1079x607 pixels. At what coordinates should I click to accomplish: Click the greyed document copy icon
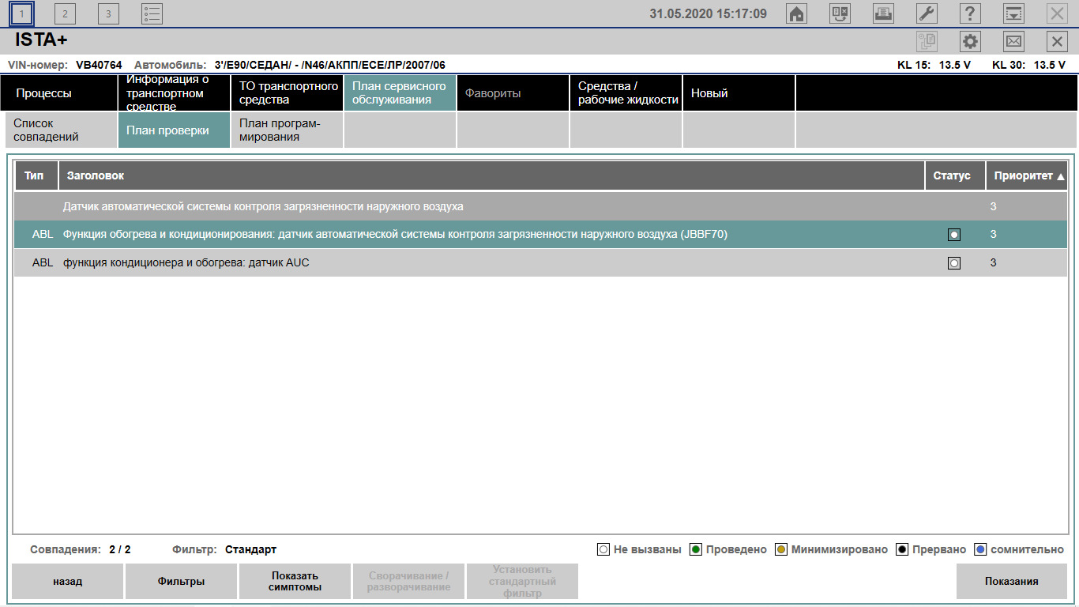[x=927, y=42]
